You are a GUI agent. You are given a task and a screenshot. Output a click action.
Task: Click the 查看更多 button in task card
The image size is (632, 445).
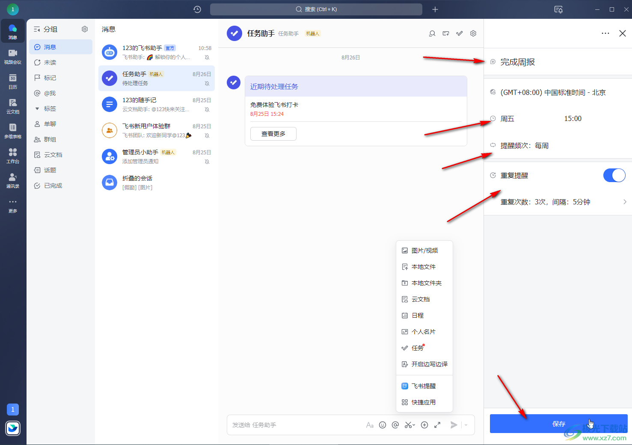coord(273,134)
